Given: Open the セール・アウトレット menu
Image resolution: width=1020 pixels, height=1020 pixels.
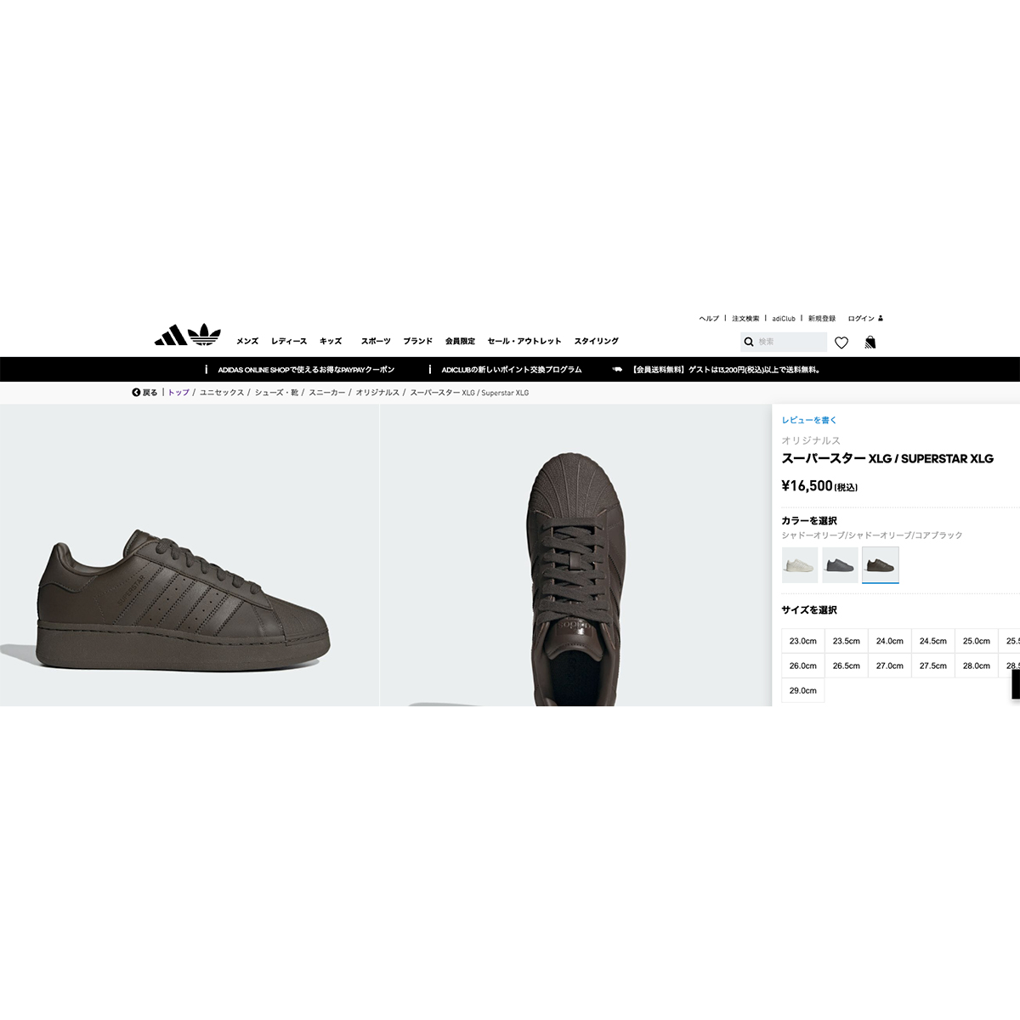Looking at the screenshot, I should pos(524,341).
